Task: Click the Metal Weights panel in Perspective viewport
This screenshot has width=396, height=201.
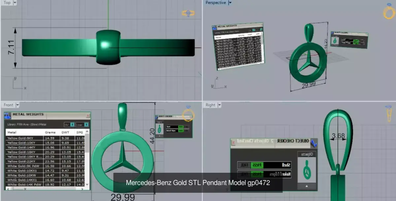Action: click(x=238, y=46)
